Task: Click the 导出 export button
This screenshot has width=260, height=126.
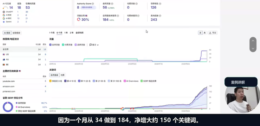Action: (213, 33)
